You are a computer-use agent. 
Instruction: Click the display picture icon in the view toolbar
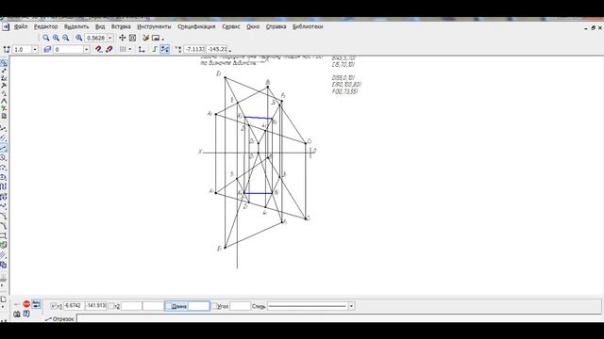point(156,38)
